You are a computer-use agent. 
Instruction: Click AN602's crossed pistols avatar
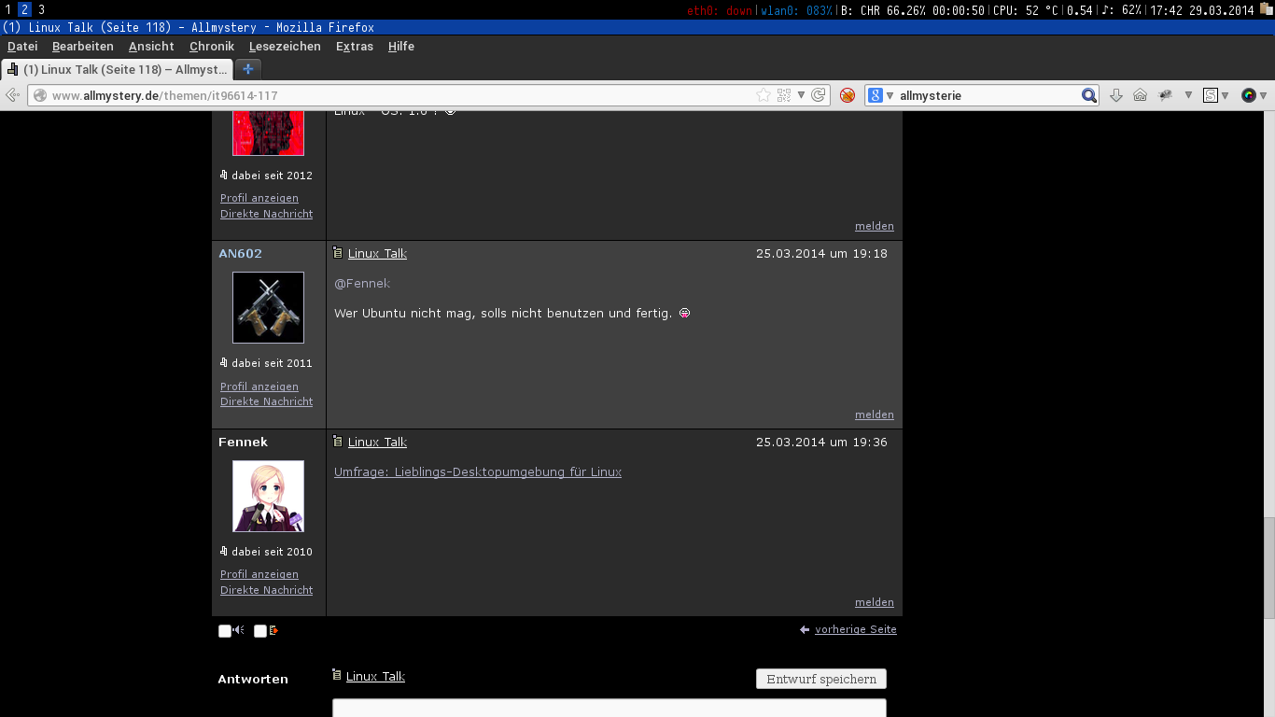pos(268,307)
